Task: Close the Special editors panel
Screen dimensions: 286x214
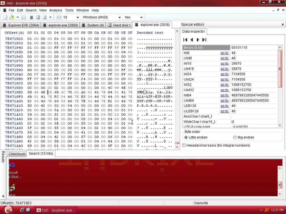Action: point(283,25)
